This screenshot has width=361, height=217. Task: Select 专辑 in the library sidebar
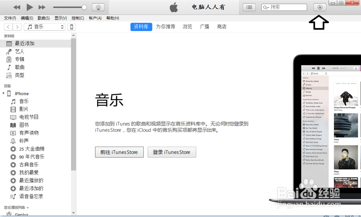pos(35,60)
